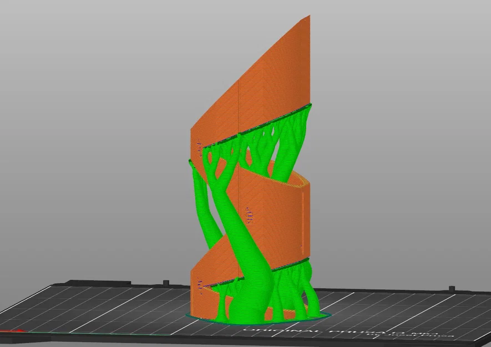Click the 'by Josef Prusa' bed text
The width and height of the screenshot is (491, 347).
click(x=411, y=338)
